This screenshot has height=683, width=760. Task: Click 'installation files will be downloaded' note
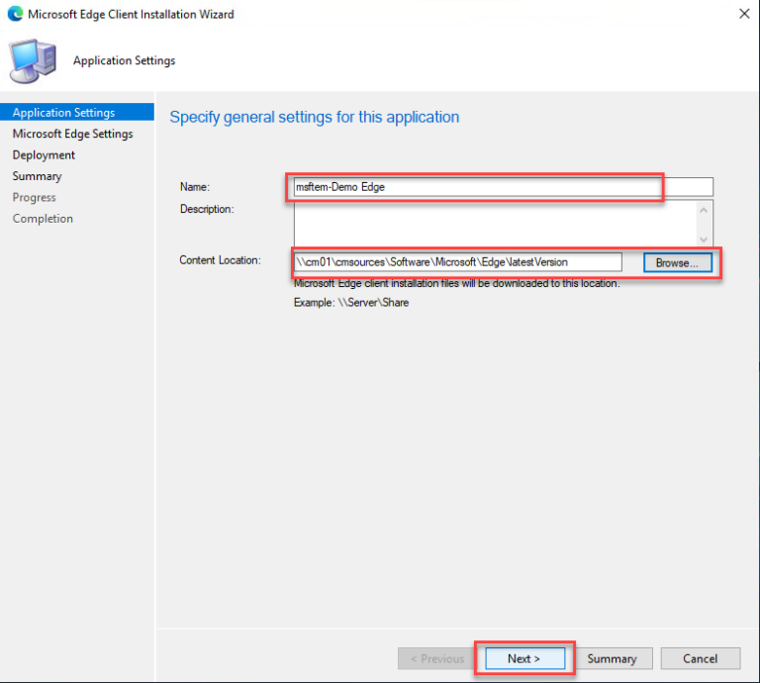click(x=457, y=283)
